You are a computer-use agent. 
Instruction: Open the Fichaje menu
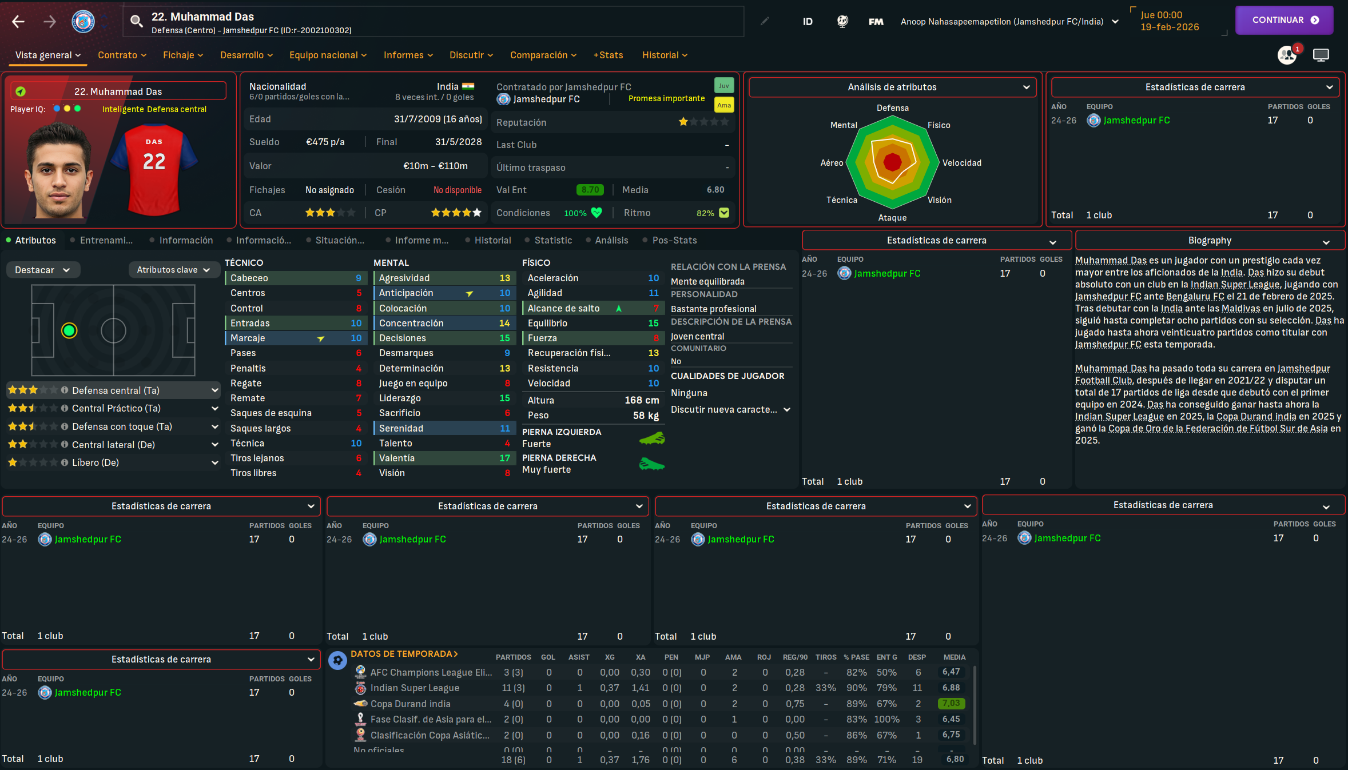(183, 55)
